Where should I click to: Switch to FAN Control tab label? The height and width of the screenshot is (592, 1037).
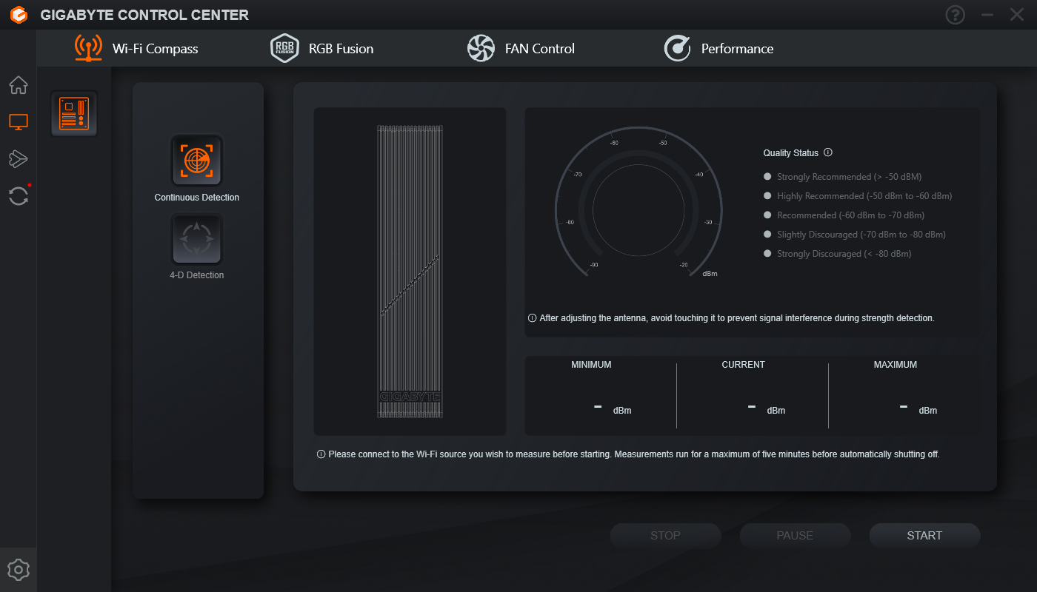tap(540, 49)
